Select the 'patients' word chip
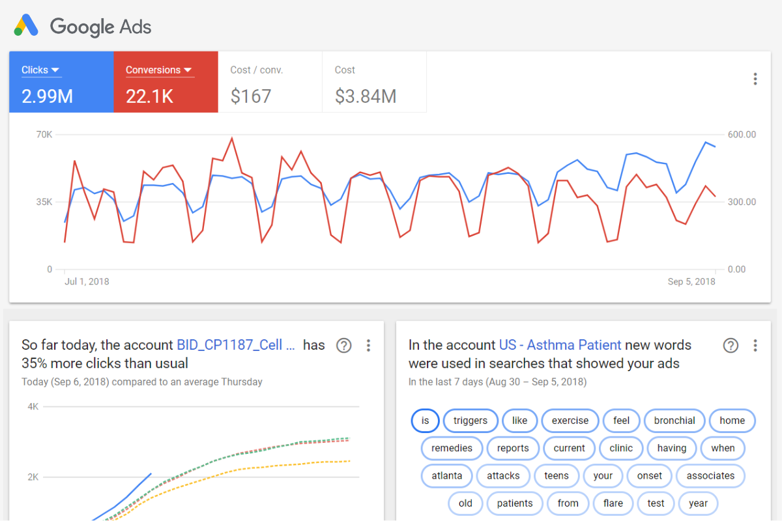The width and height of the screenshot is (782, 521). pos(515,503)
